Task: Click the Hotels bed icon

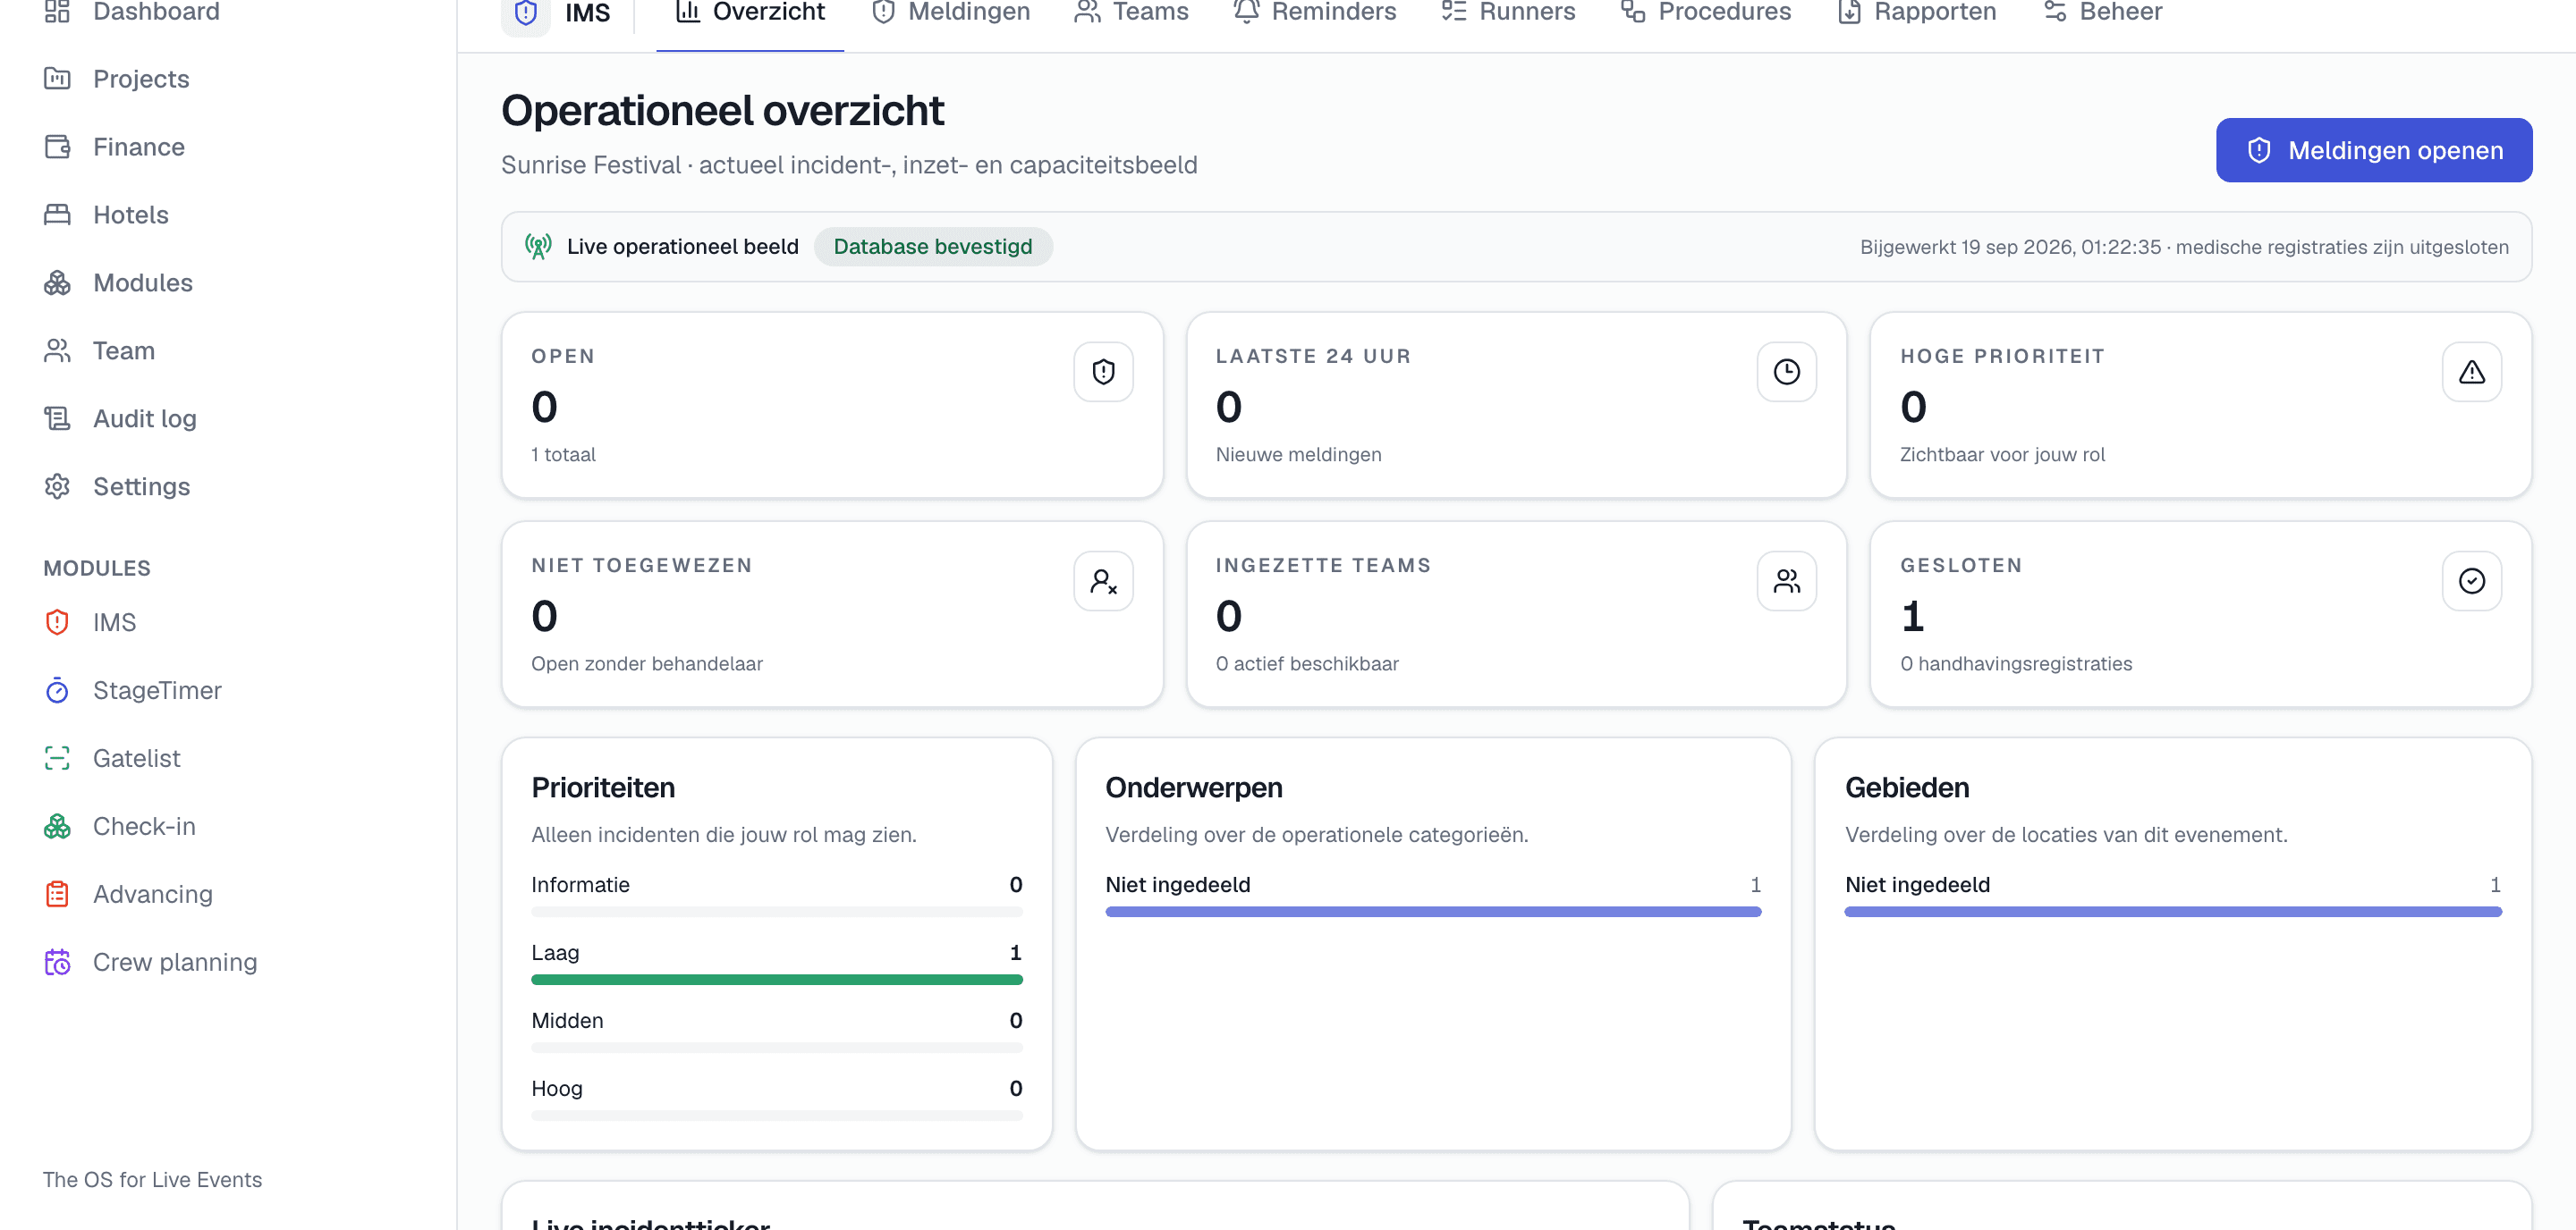Action: 57,214
